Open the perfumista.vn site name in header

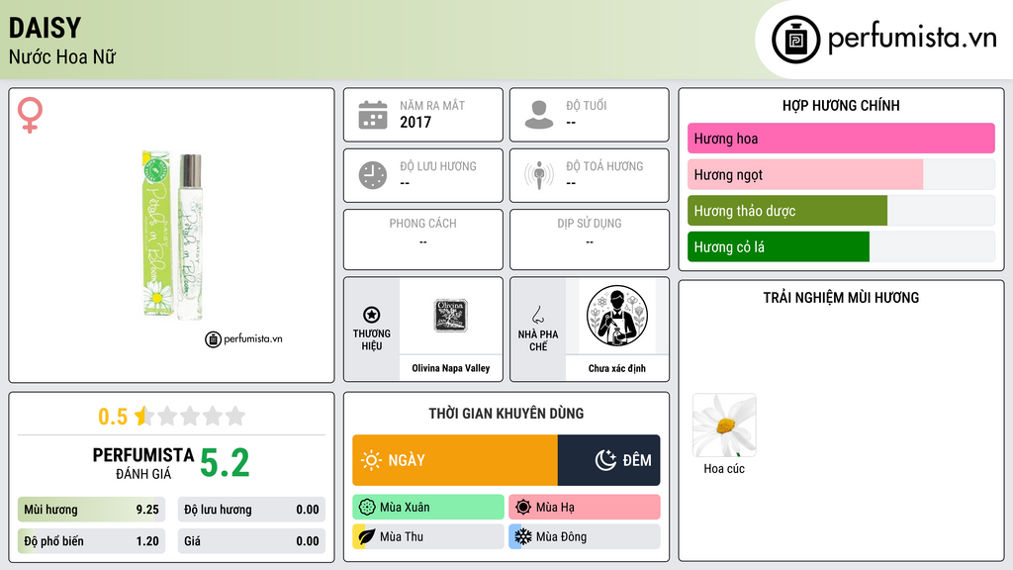[912, 39]
